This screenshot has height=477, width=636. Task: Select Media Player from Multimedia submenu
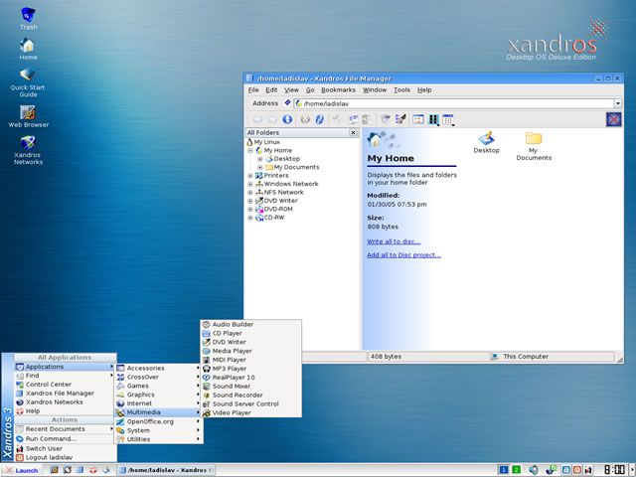click(x=232, y=351)
